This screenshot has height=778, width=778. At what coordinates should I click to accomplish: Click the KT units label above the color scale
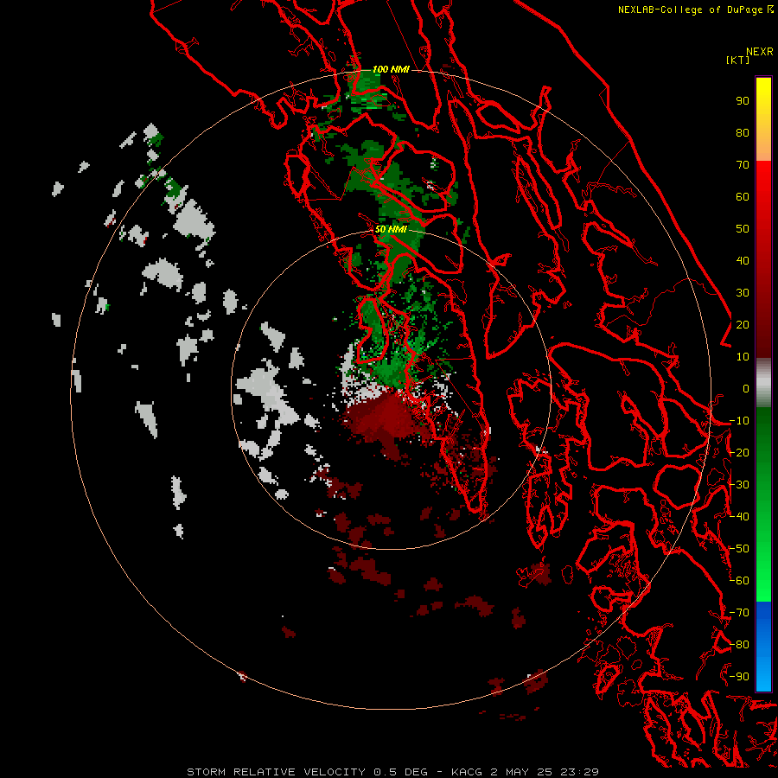click(x=738, y=60)
